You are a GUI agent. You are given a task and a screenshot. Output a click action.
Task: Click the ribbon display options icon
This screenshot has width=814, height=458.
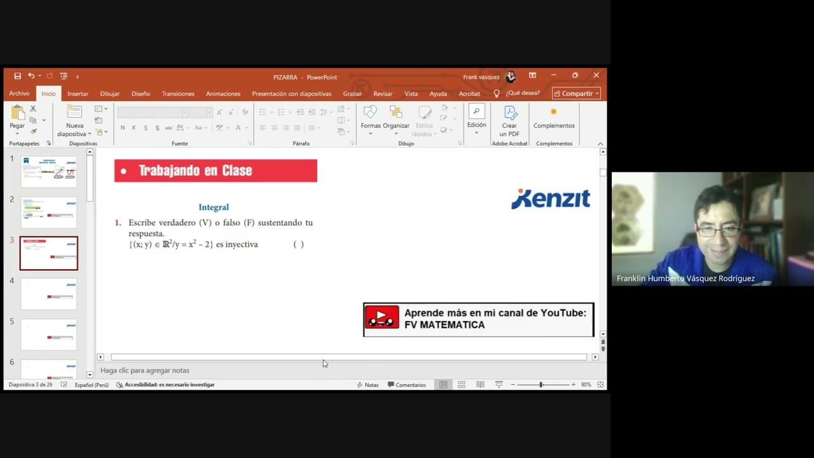pos(532,76)
